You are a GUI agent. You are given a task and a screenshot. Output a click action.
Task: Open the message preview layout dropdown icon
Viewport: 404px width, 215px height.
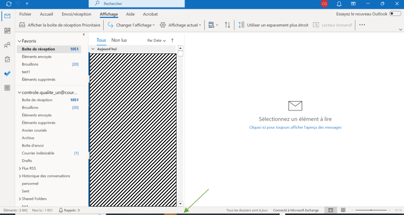pos(213,25)
